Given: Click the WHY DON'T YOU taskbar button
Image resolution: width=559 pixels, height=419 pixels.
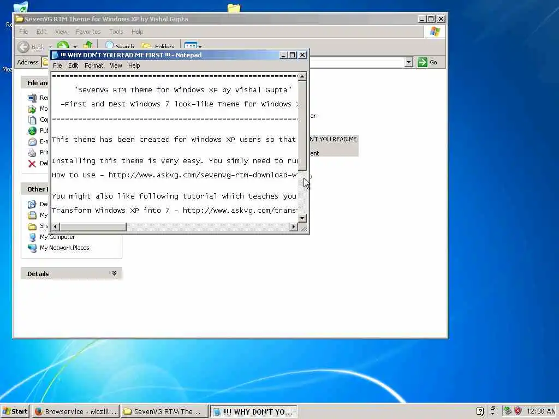Looking at the screenshot, I should click(253, 412).
